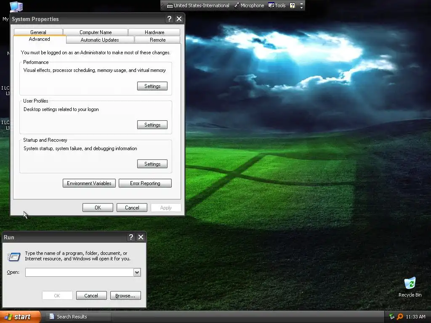Click the Run dialog program icon

coord(13,256)
